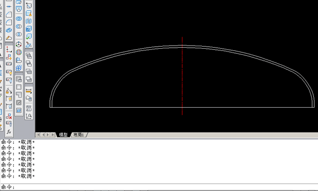Screen dimensions: 318x191
Task: Switch to the 模型 tab
Action: point(63,135)
